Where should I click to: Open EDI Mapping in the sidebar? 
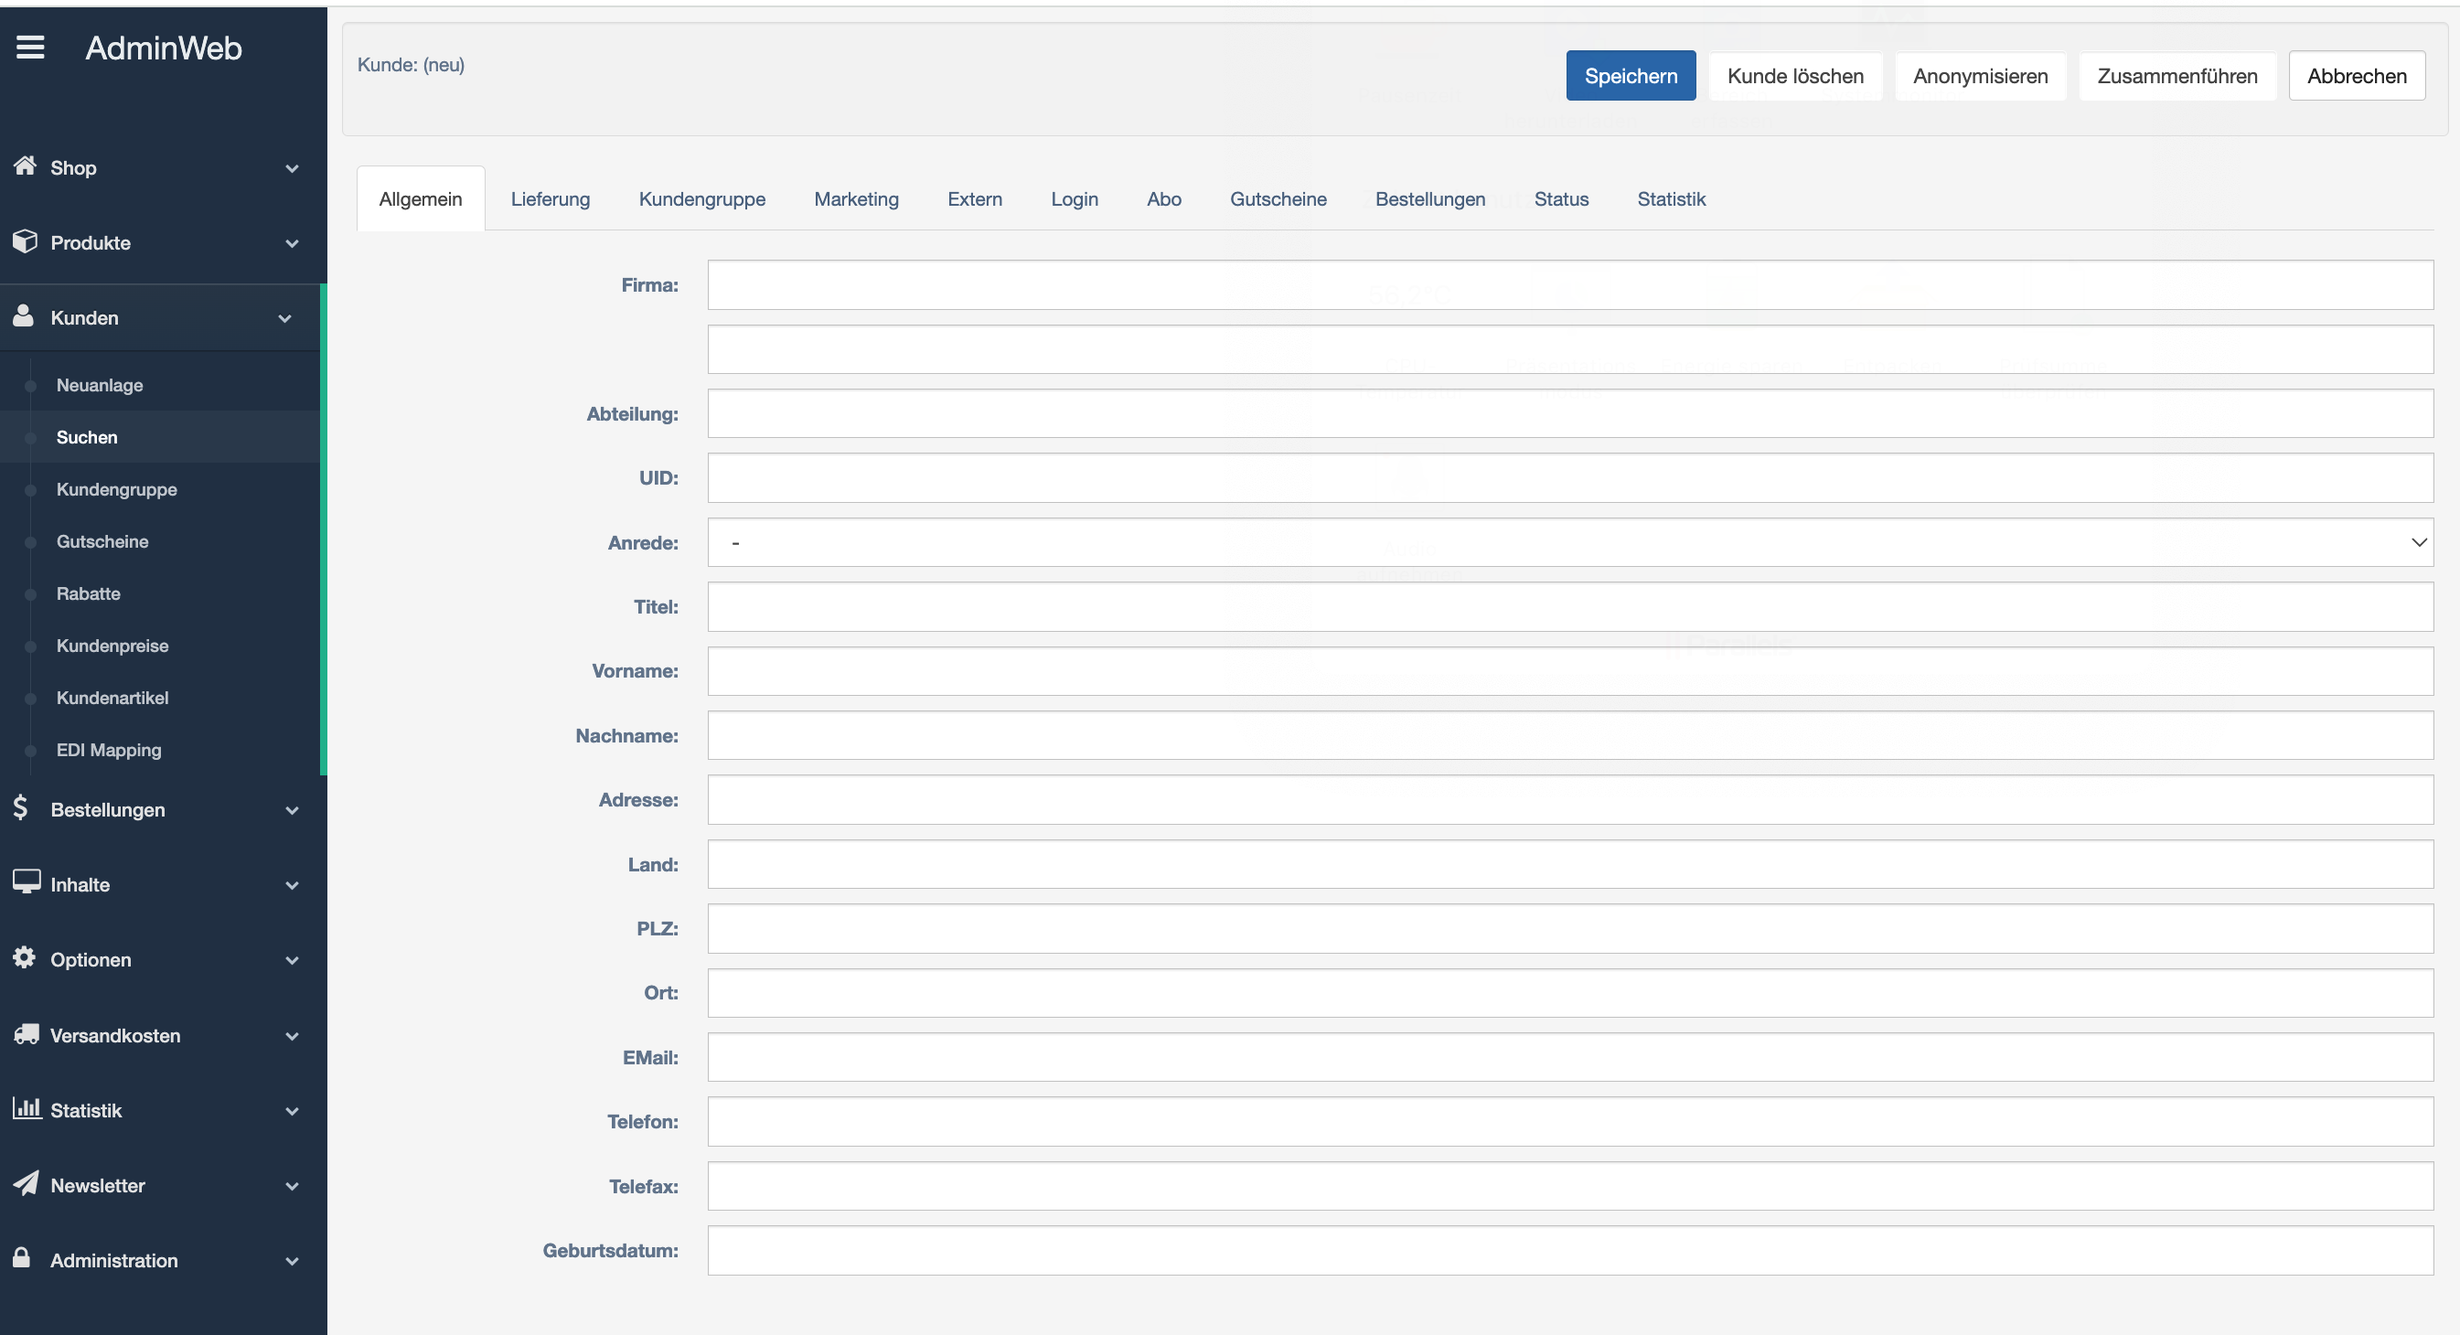[x=109, y=750]
